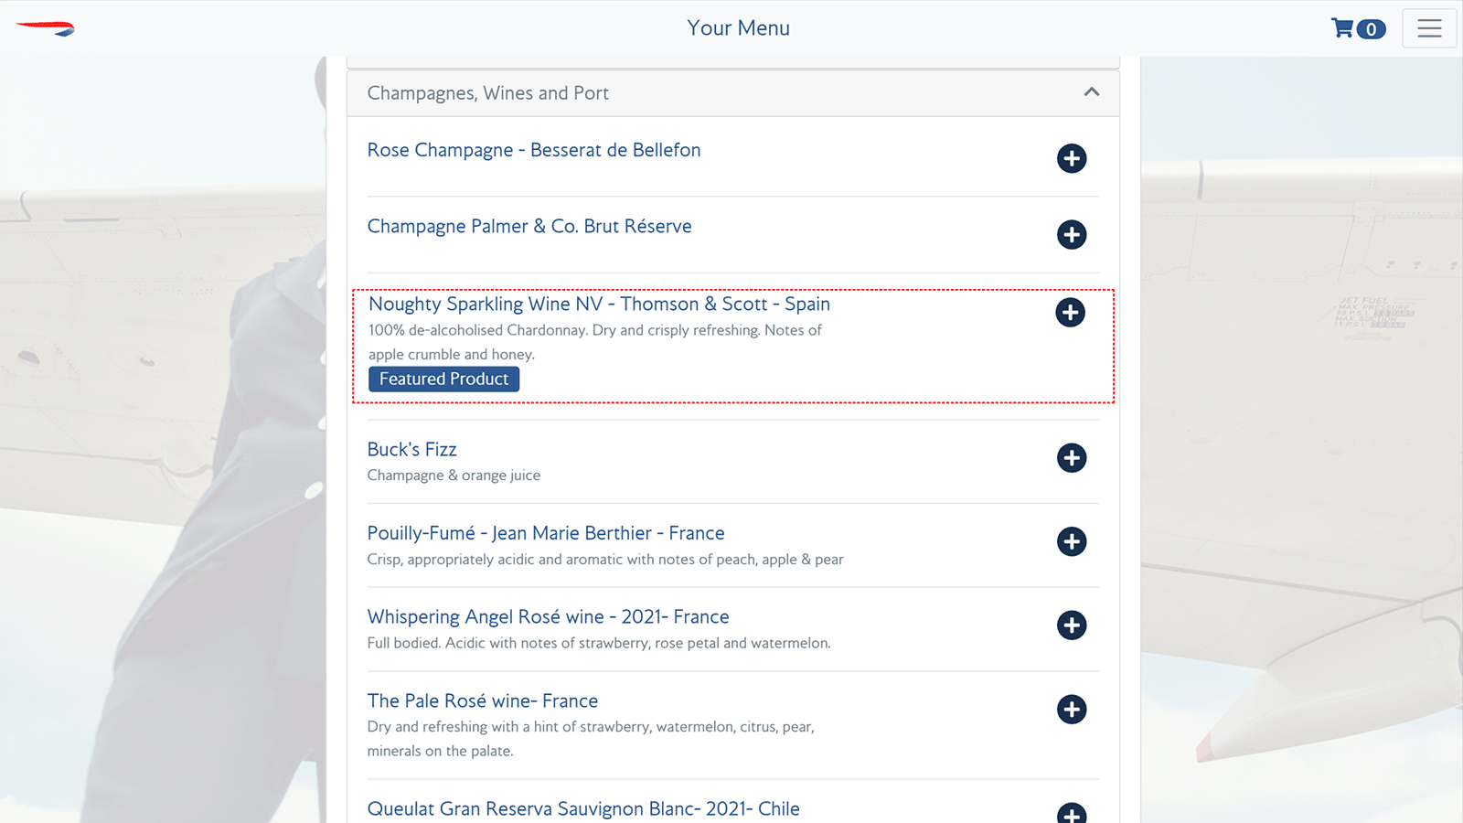Open the shopping cart icon
Screen dimensions: 1463x823
(x=1342, y=28)
